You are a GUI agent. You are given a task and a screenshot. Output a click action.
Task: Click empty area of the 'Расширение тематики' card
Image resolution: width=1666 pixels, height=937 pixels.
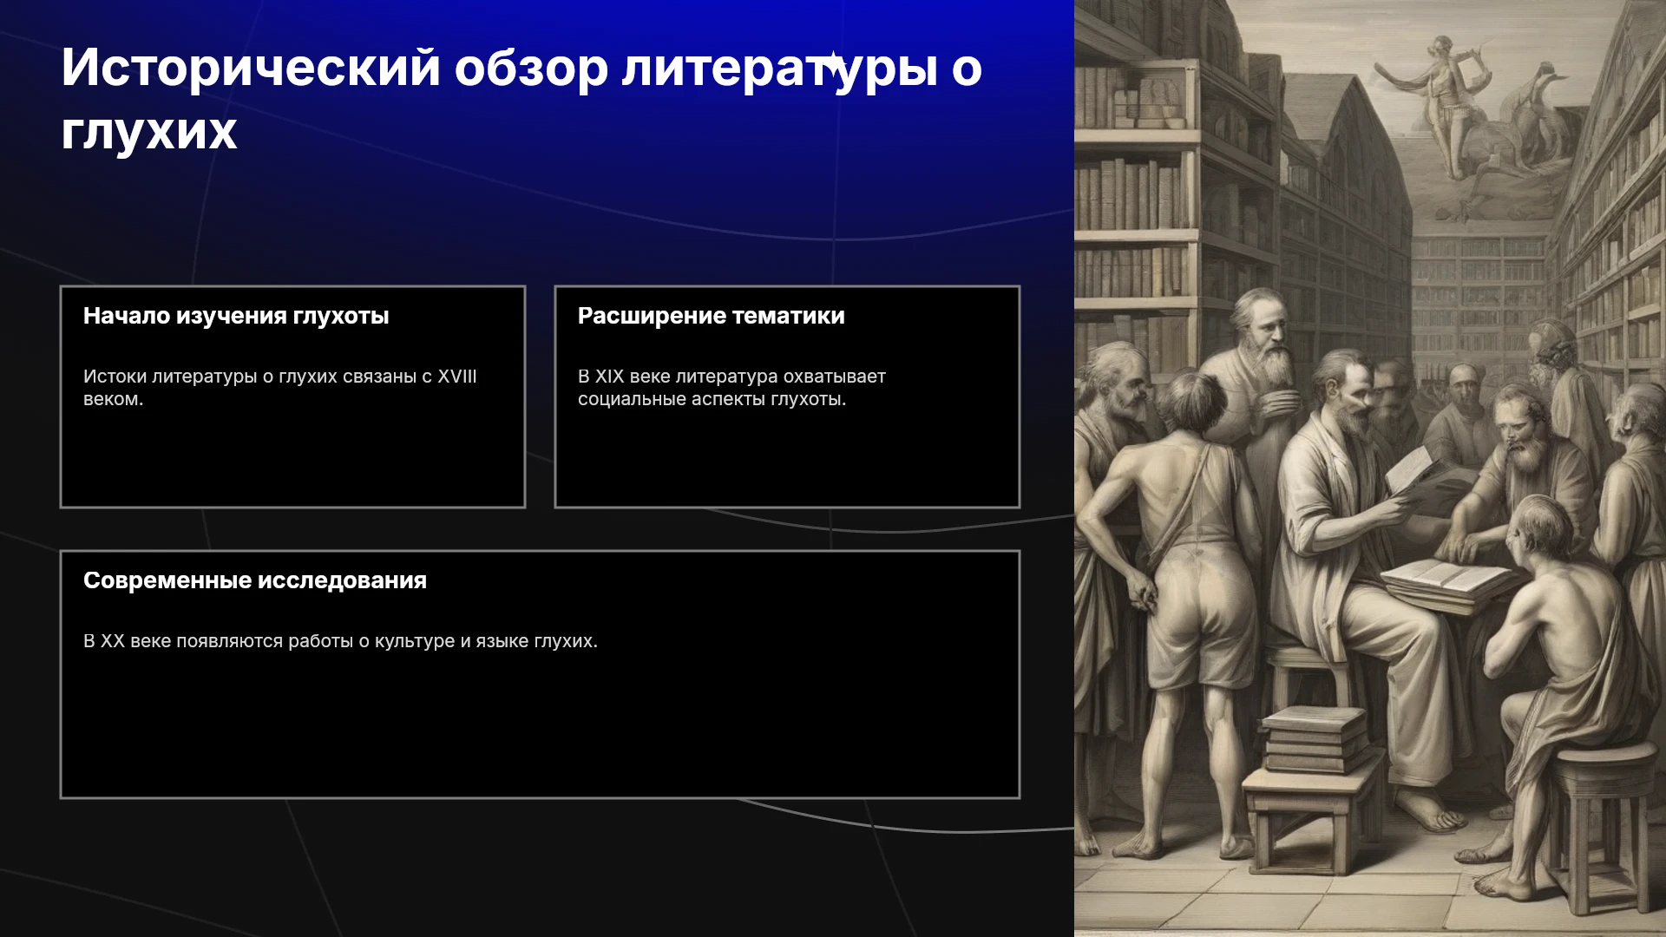(x=787, y=460)
